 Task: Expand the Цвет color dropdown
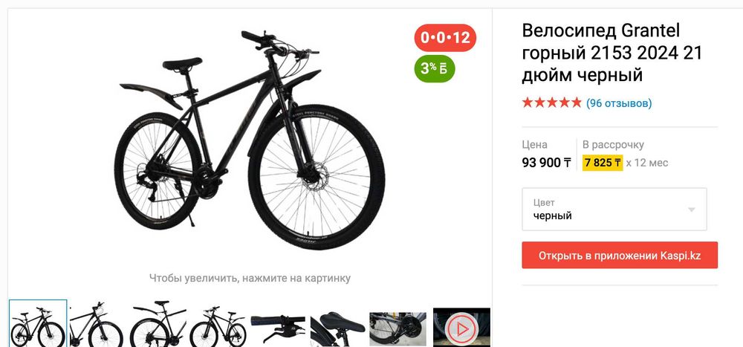(x=614, y=209)
